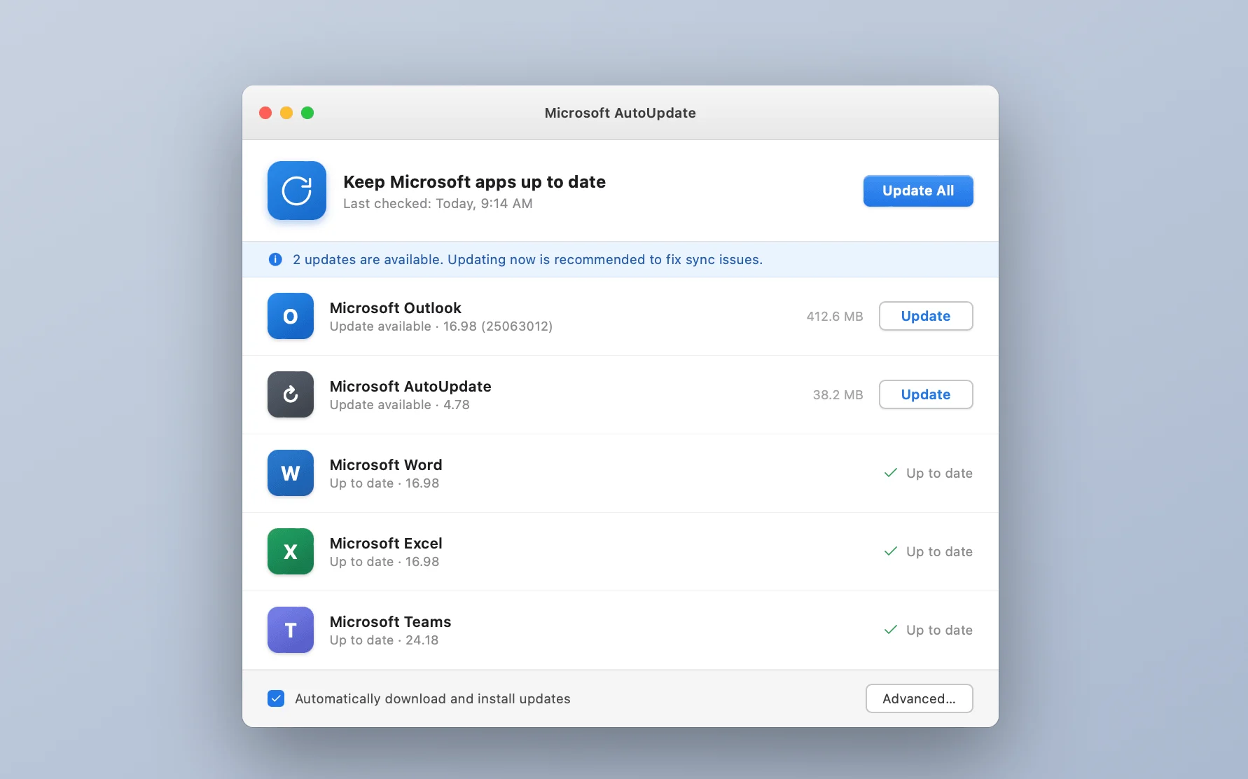Update Microsoft Outlook

926,316
